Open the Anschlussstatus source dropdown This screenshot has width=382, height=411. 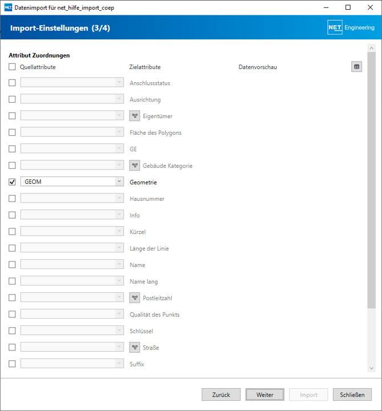click(72, 82)
